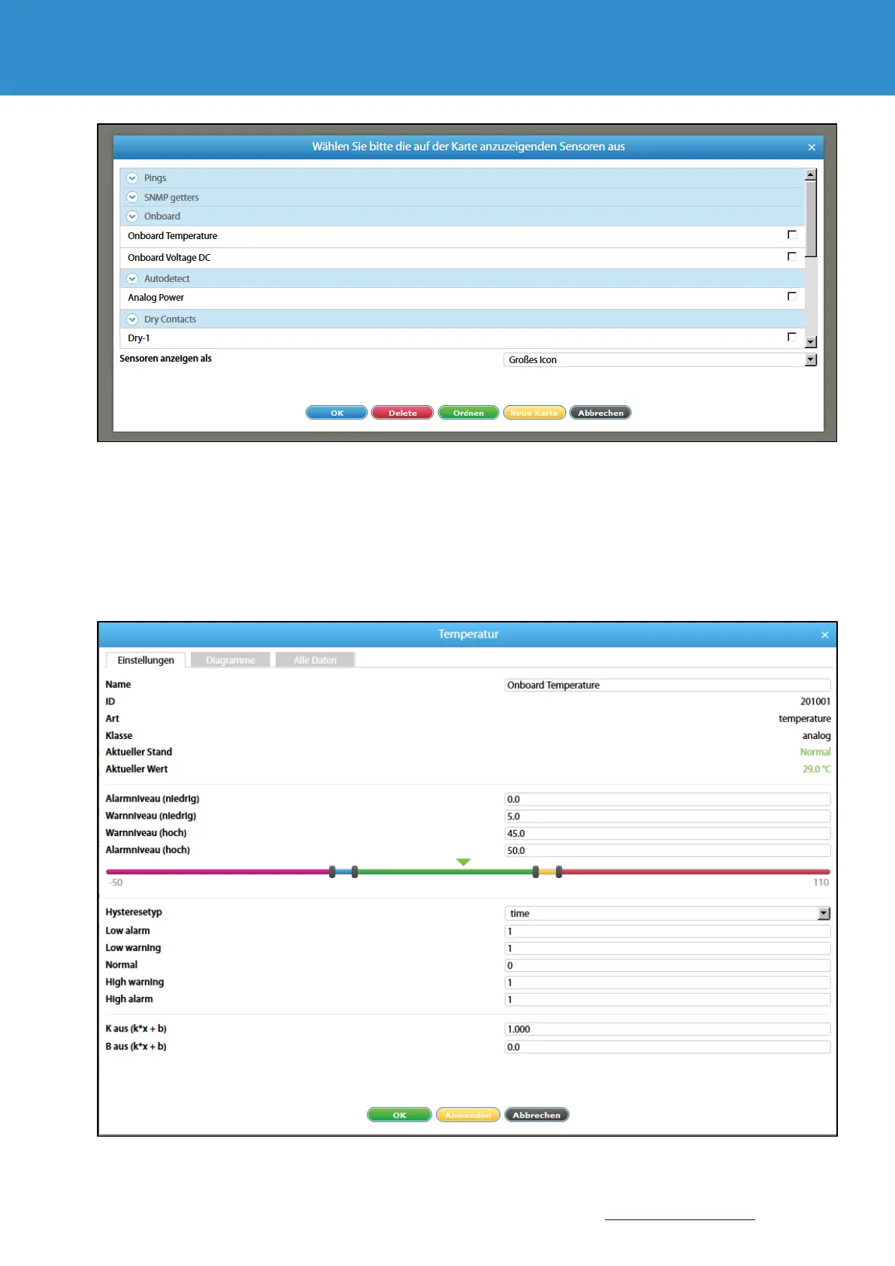Click the sensor list scroll-down arrow

click(811, 342)
